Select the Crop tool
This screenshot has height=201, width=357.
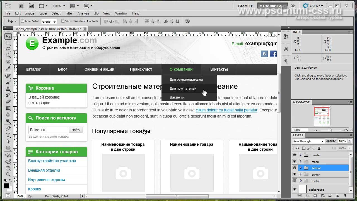[8, 62]
